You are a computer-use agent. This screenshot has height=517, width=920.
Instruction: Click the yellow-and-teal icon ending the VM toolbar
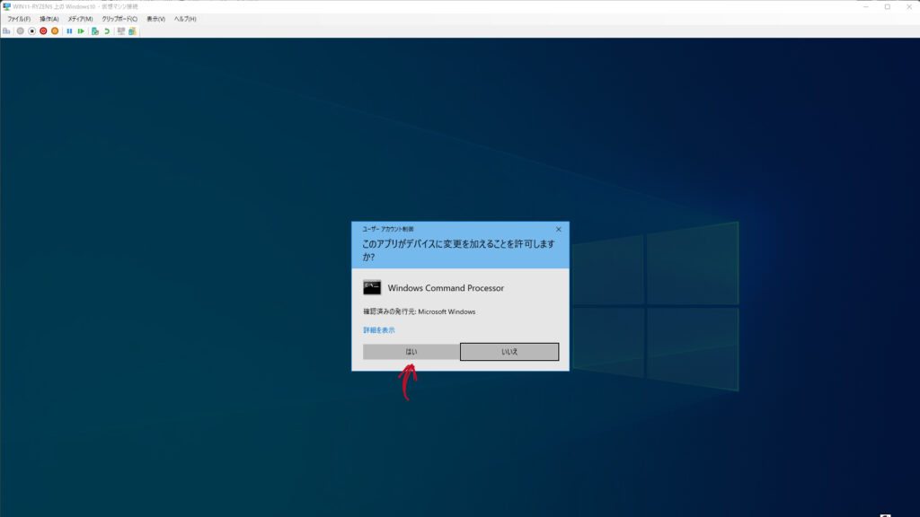[132, 31]
